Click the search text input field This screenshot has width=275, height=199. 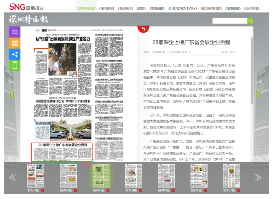coord(230,21)
